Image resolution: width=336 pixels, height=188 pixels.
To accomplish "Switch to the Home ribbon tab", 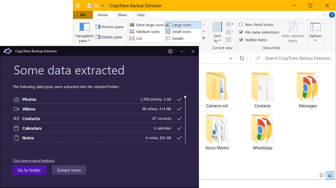I will (x=103, y=15).
